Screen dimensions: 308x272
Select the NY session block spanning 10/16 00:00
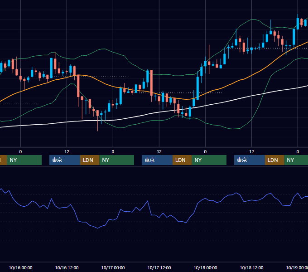24,160
